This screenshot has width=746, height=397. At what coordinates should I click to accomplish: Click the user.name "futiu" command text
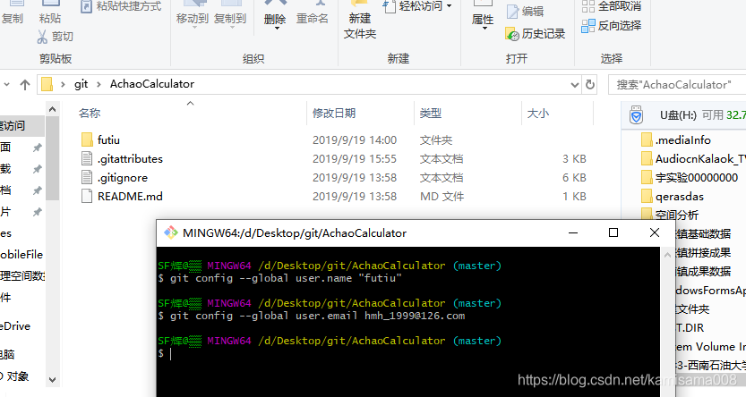(x=280, y=278)
